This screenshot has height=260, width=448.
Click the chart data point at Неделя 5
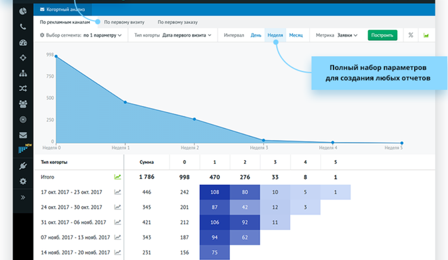coord(402,143)
